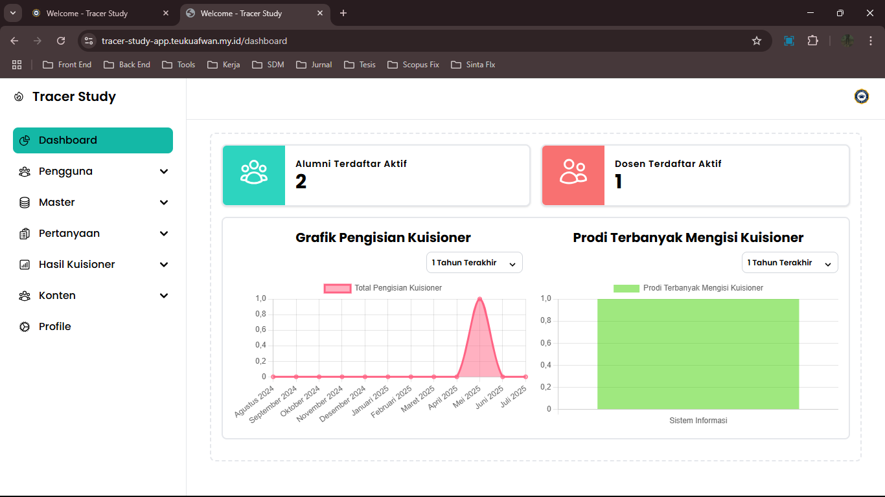
Task: Click the user avatar in top right
Action: click(x=861, y=96)
